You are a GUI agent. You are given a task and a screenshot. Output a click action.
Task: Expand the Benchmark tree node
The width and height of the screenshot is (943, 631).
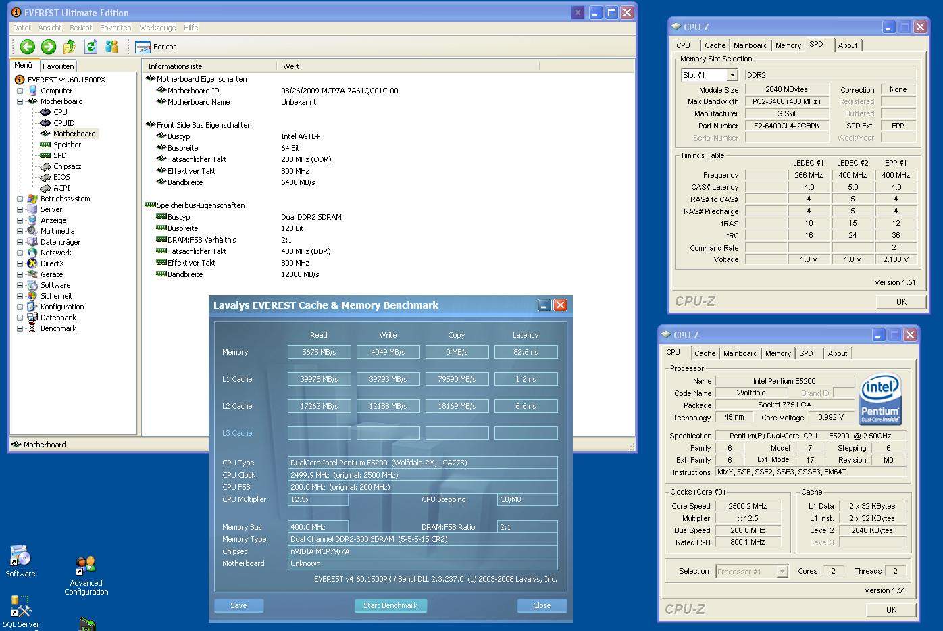20,328
